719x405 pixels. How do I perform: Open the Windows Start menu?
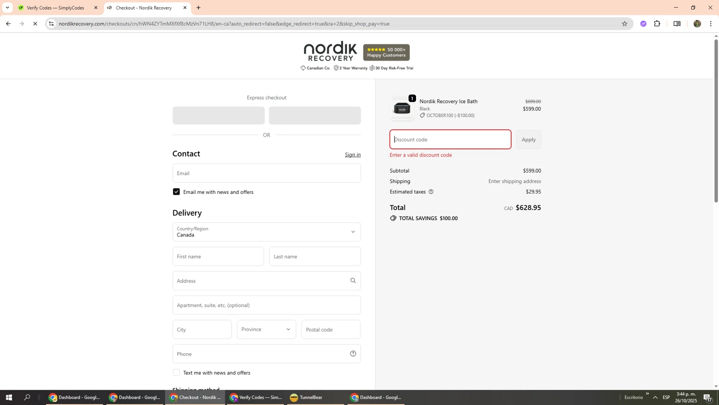tap(9, 397)
